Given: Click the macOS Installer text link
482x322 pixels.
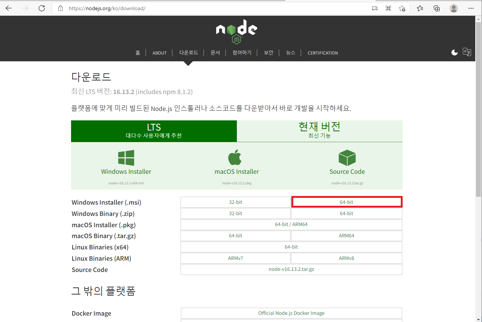Looking at the screenshot, I should click(237, 172).
